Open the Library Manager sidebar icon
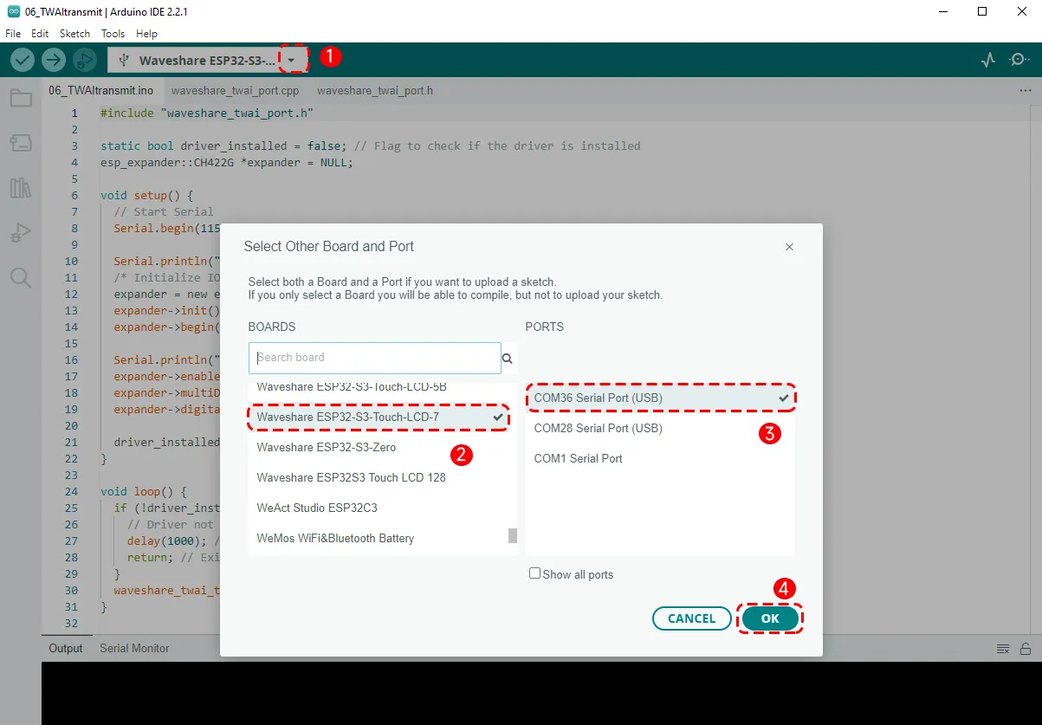 (x=21, y=188)
